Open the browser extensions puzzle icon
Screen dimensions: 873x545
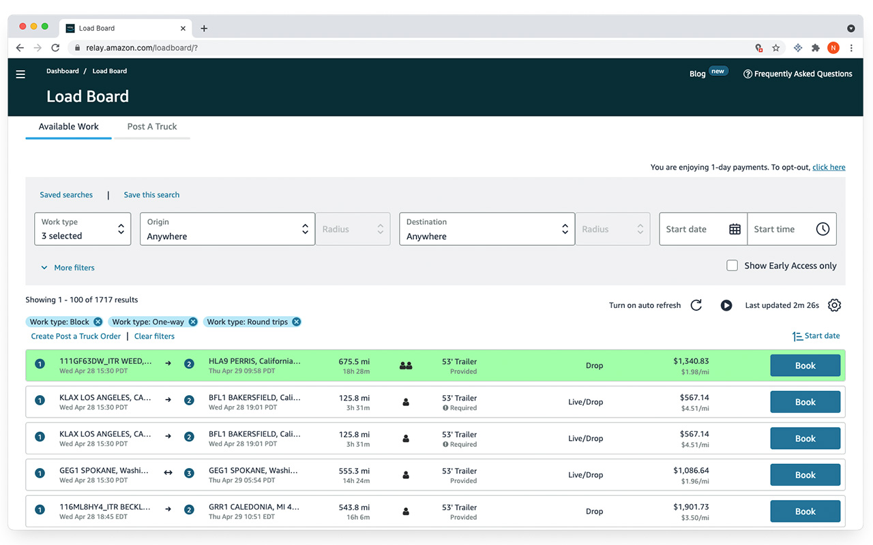coord(815,48)
